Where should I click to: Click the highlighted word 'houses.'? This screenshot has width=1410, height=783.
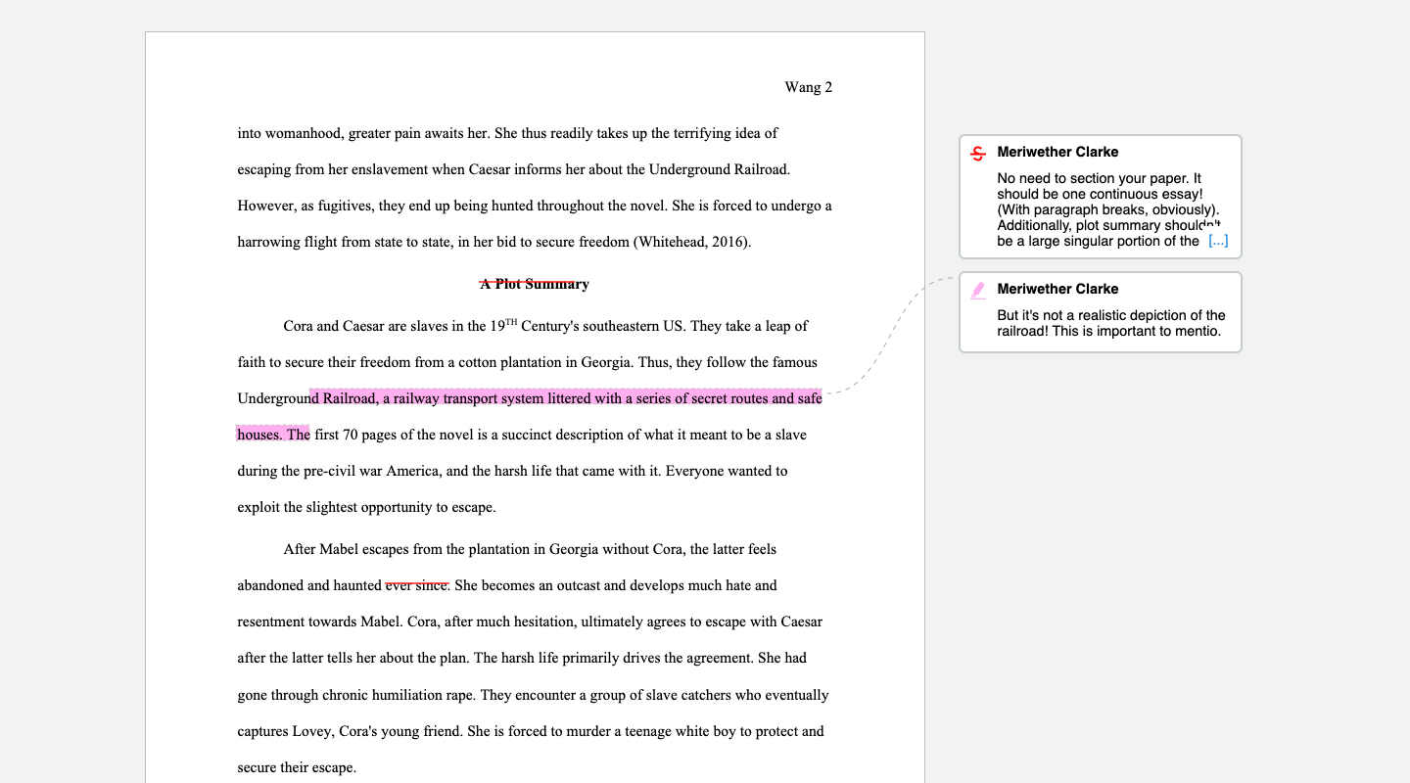click(259, 435)
